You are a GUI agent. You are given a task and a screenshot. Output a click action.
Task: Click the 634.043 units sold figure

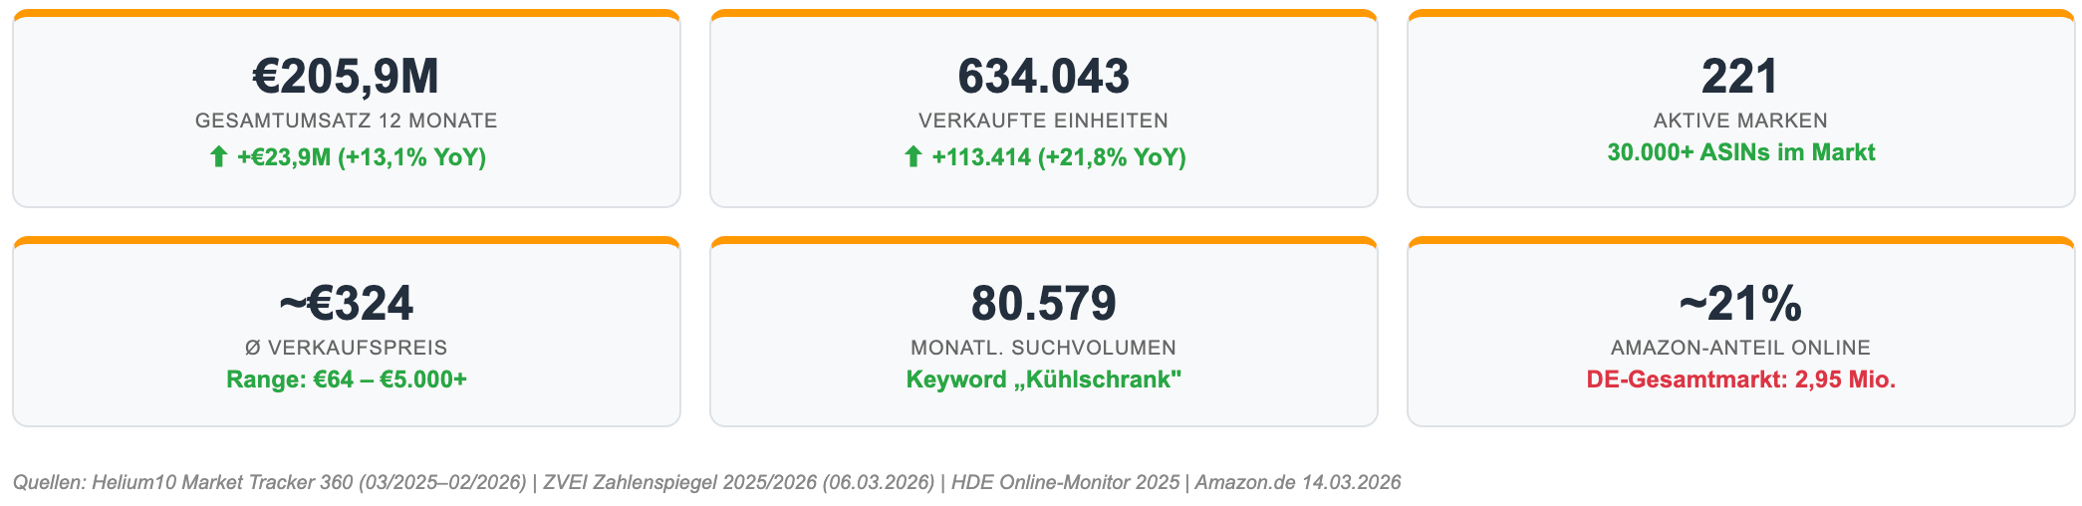coord(1043,77)
